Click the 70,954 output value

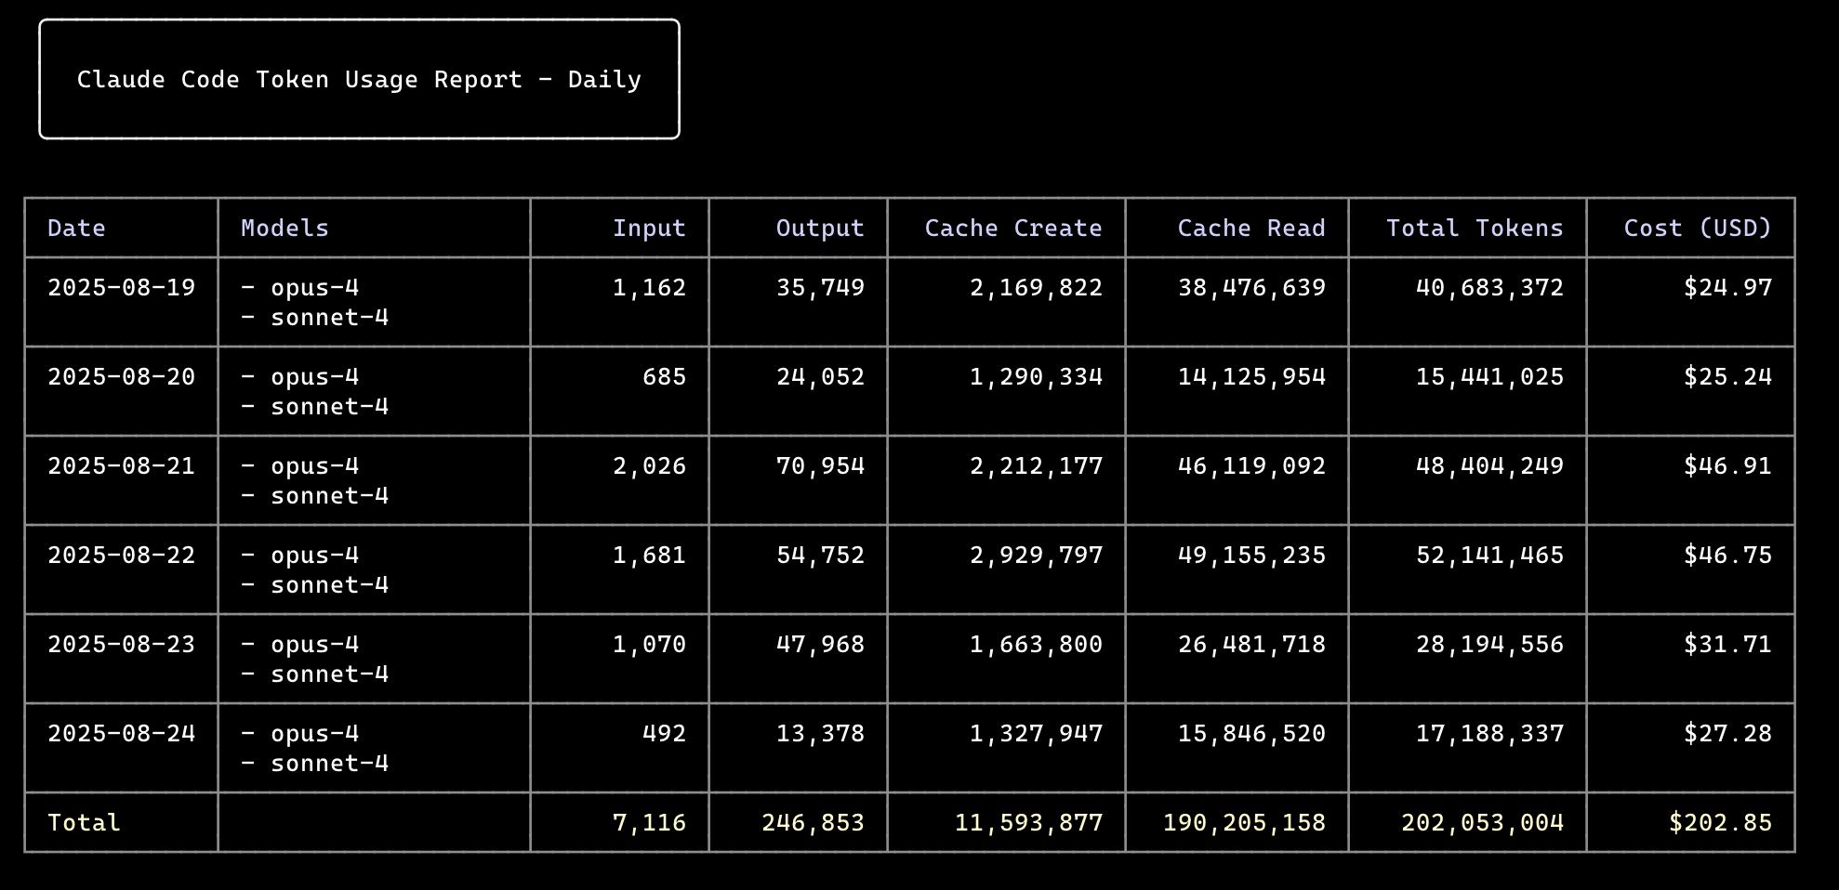coord(820,466)
